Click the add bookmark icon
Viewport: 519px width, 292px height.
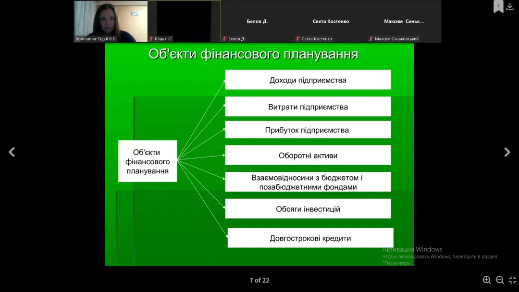(498, 6)
